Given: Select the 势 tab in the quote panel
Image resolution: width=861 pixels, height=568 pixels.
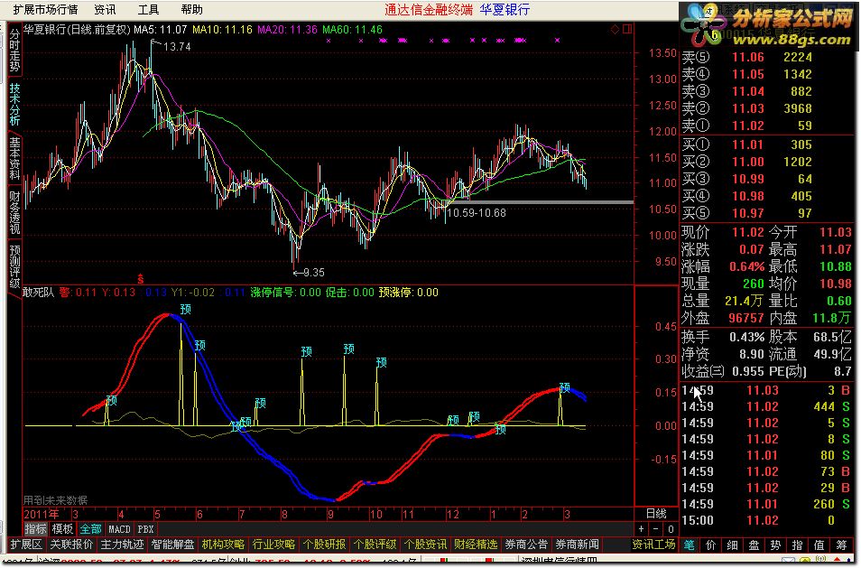Looking at the screenshot, I should [x=775, y=545].
